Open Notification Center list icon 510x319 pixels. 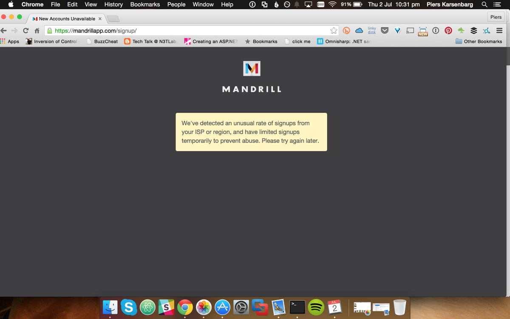(496, 4)
